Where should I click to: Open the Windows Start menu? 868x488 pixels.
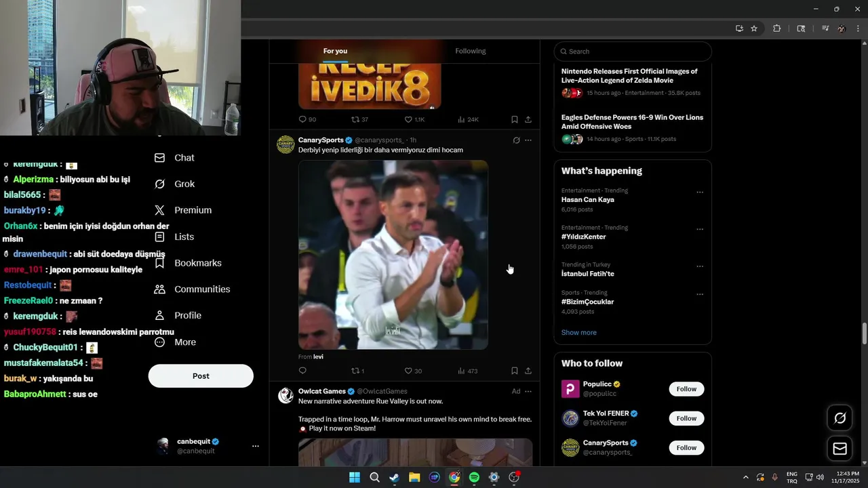pyautogui.click(x=354, y=477)
